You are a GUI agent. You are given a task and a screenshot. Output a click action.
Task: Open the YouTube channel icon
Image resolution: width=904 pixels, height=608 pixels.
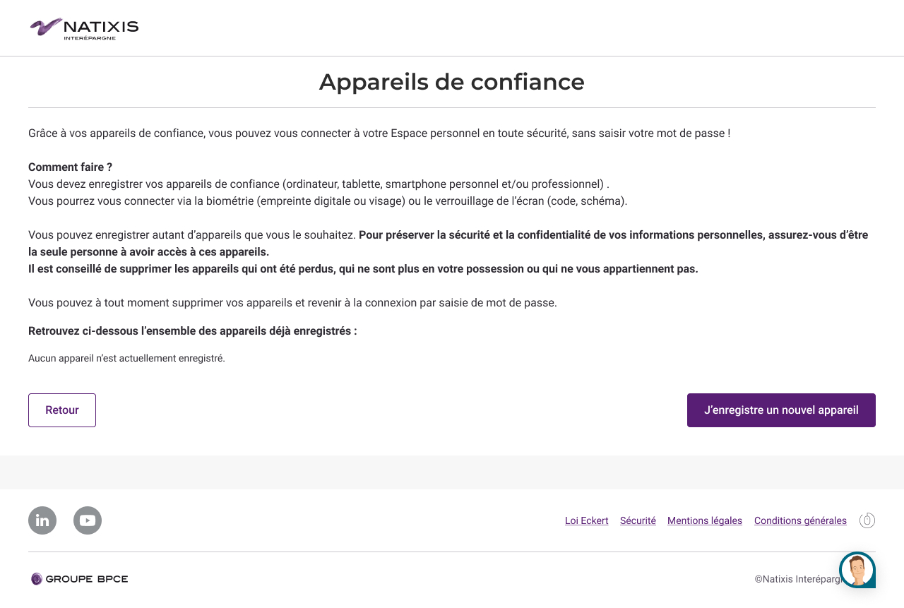pos(88,520)
